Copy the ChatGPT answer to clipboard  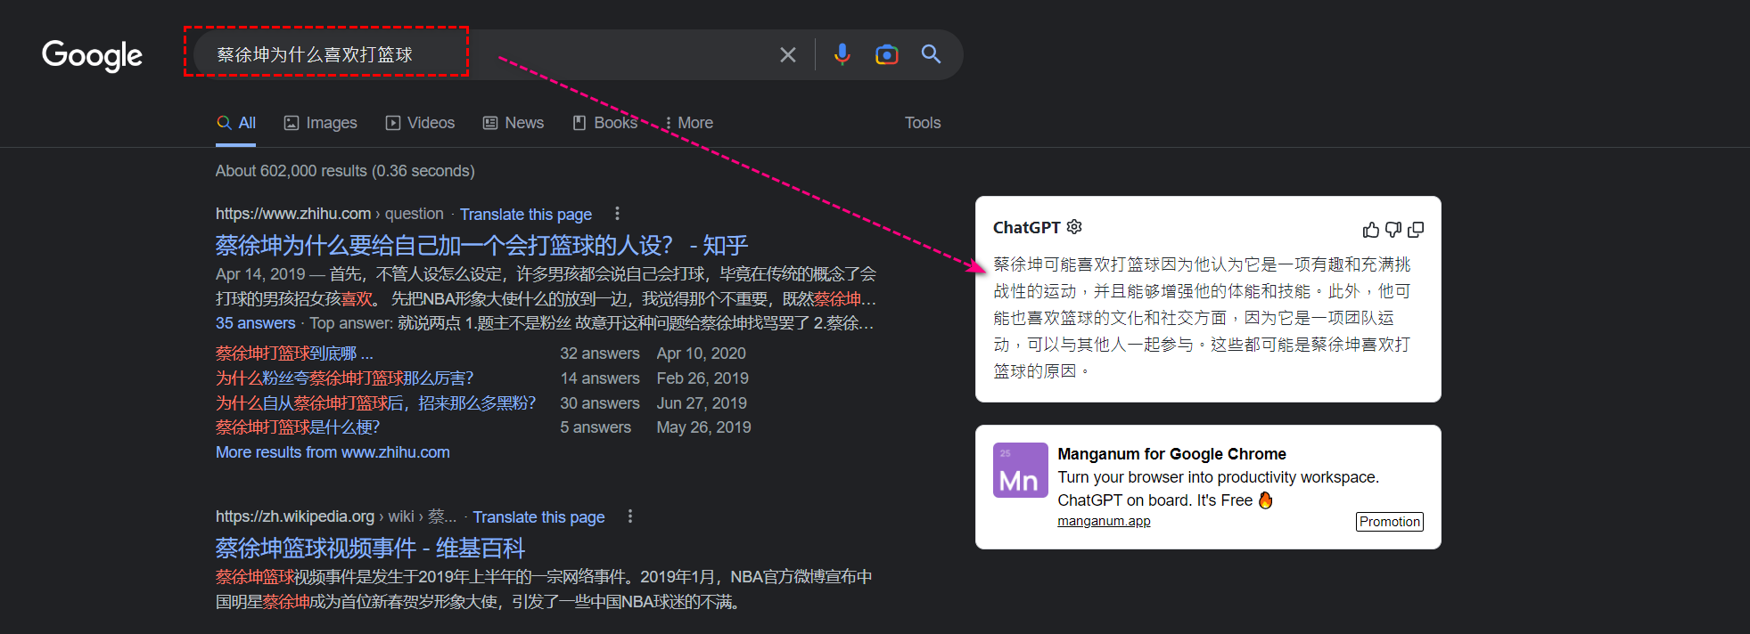click(x=1416, y=230)
